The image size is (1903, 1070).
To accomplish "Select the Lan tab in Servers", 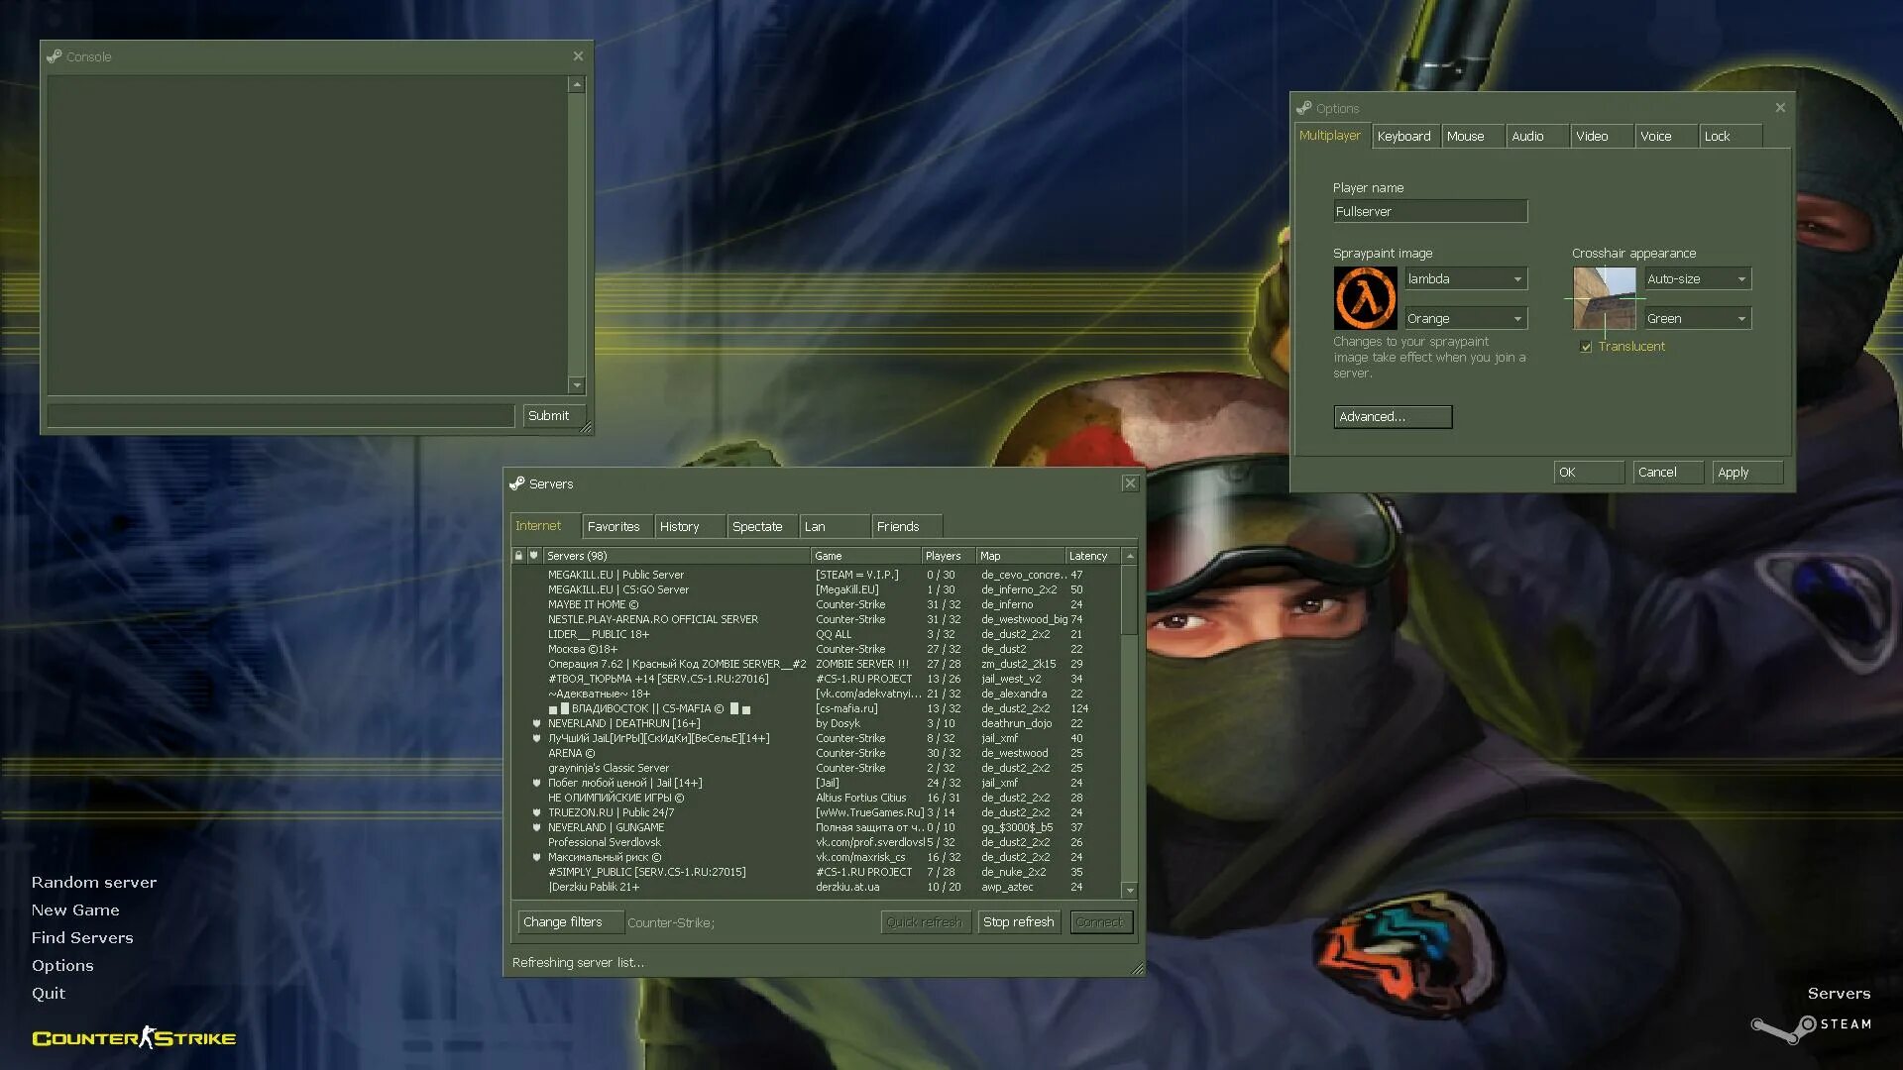I will 834,527.
